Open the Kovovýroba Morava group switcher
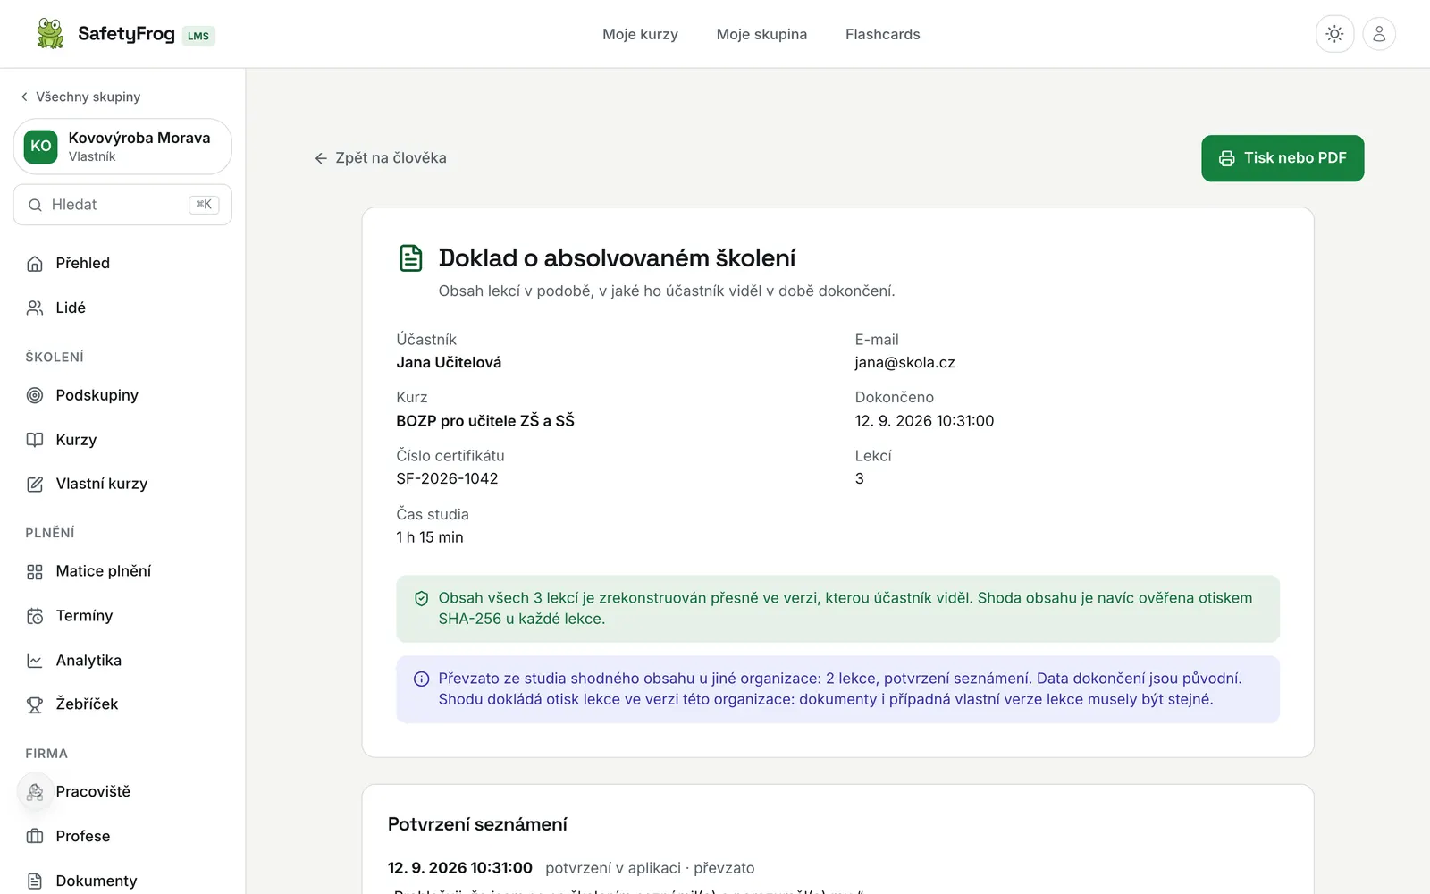 tap(122, 147)
